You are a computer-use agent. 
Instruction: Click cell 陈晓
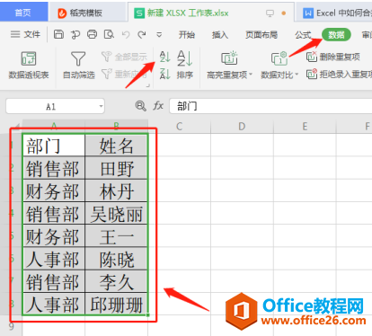(116, 259)
